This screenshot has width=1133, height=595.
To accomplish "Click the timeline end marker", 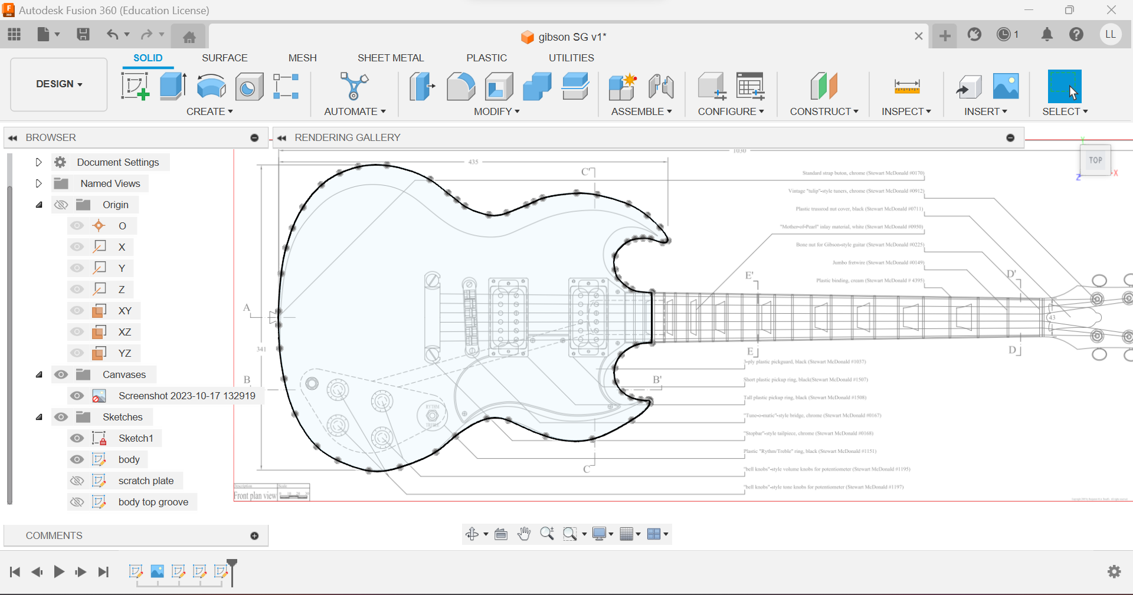I will pos(233,572).
